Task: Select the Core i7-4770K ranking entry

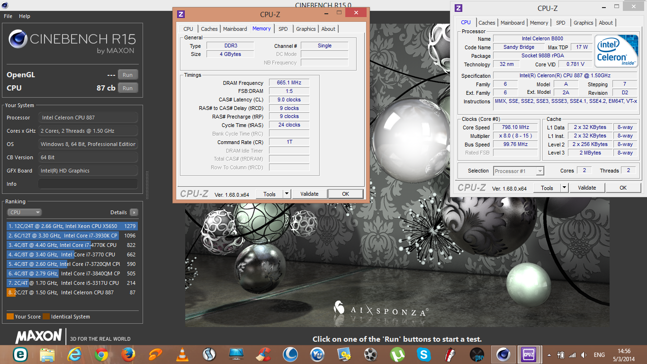Action: pos(72,245)
